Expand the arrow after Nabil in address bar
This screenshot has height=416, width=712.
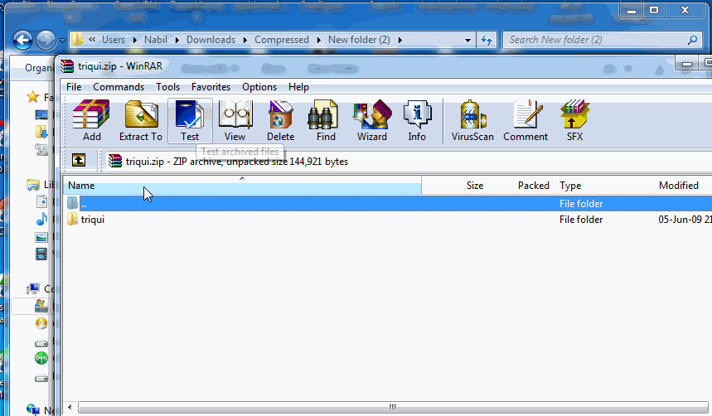click(177, 40)
